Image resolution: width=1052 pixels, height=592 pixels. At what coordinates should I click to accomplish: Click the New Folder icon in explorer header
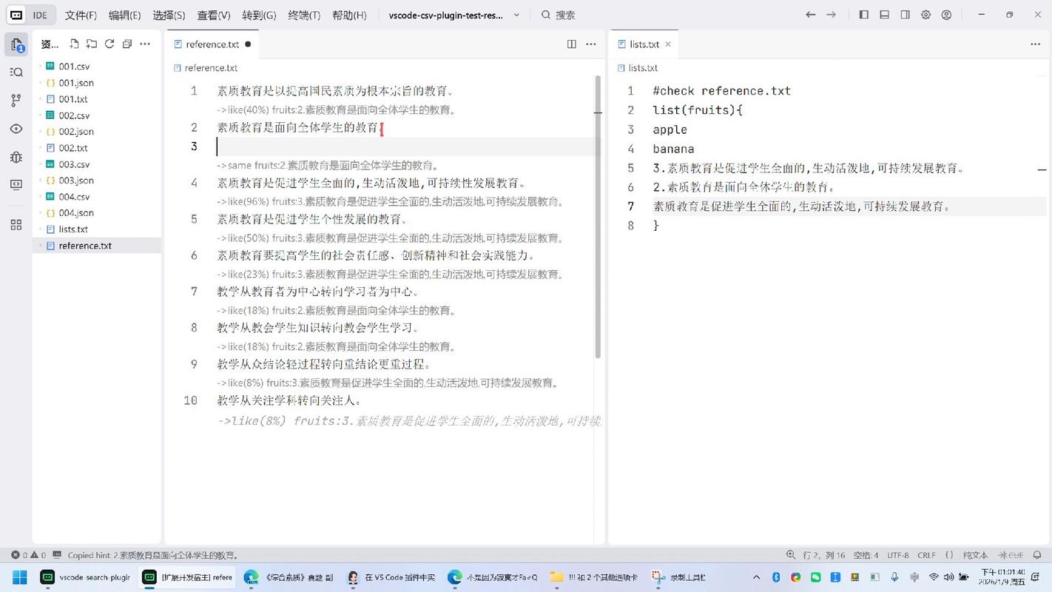pos(92,44)
